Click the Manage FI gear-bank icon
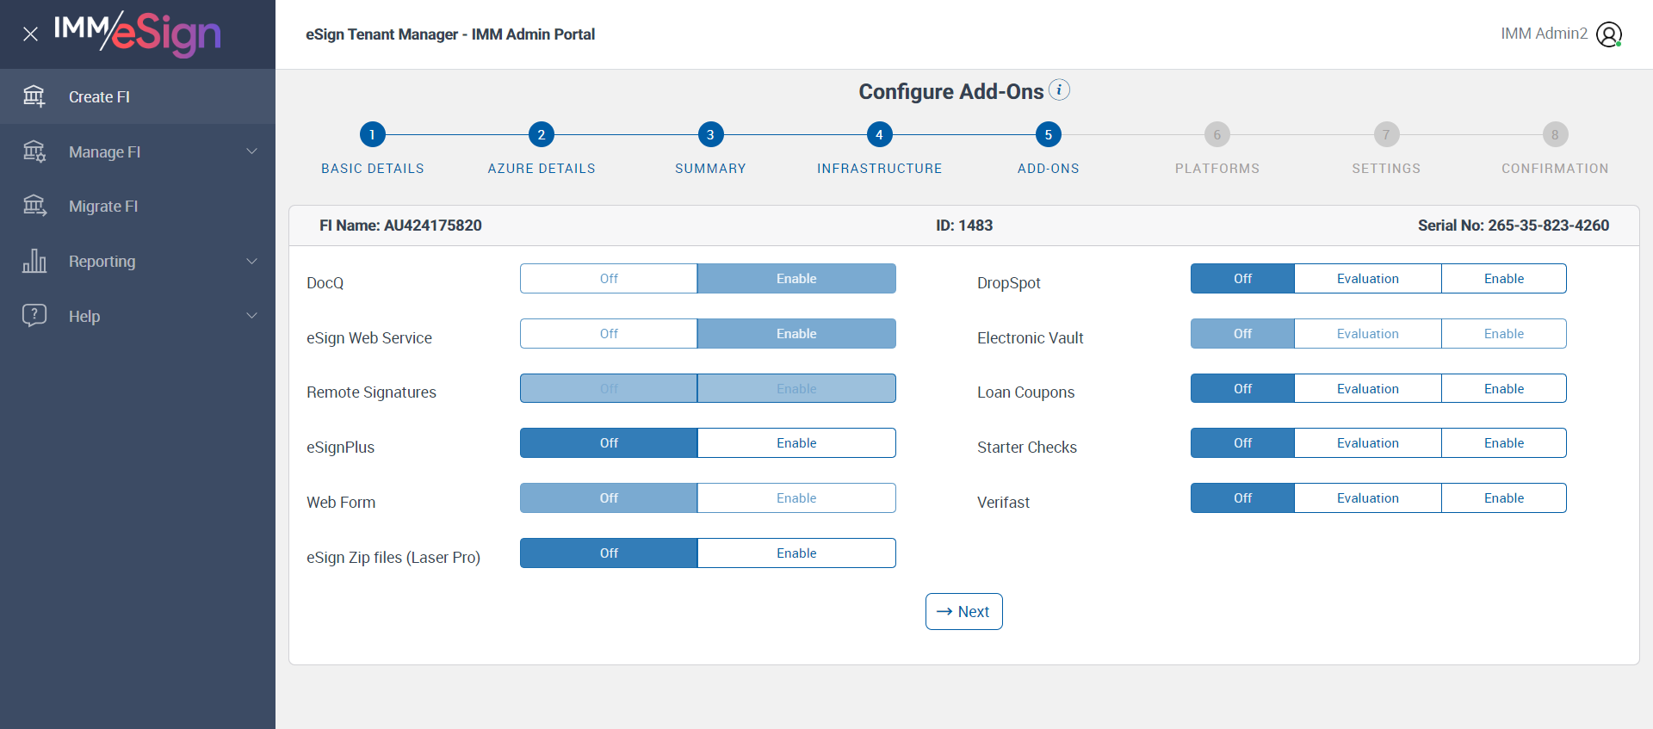Viewport: 1653px width, 729px height. (x=34, y=151)
